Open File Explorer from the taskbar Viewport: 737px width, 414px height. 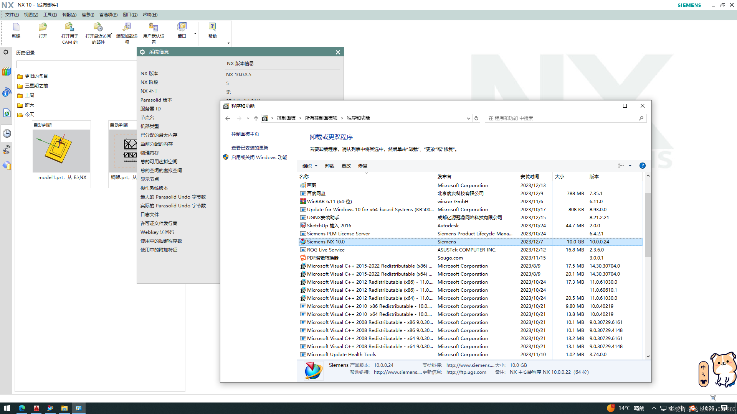tap(64, 408)
